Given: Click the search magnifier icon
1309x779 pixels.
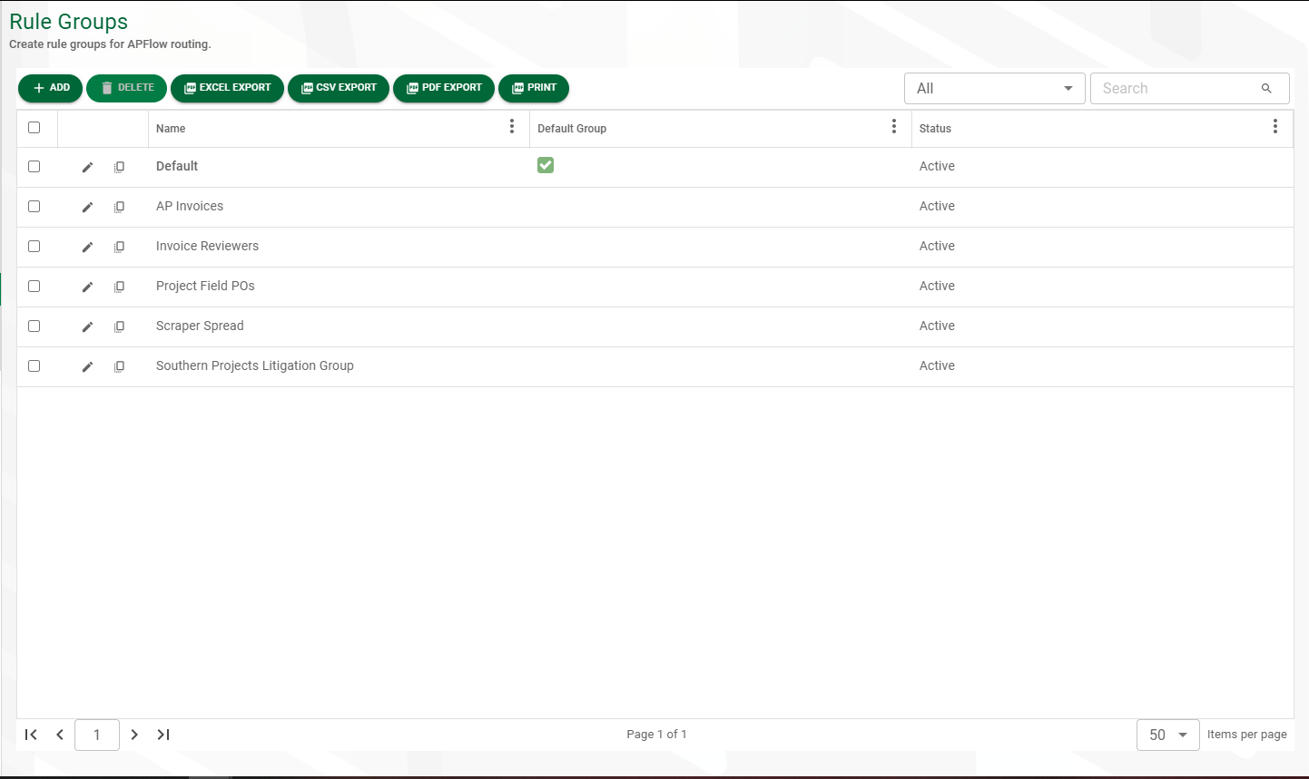Looking at the screenshot, I should point(1266,88).
